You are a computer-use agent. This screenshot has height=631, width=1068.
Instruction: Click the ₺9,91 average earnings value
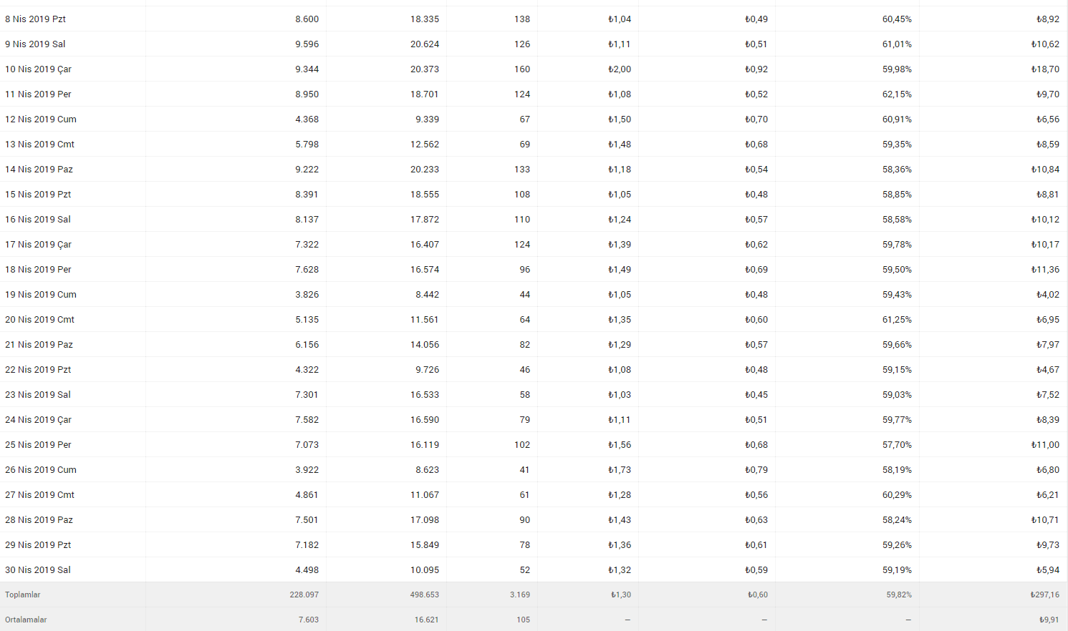1049,620
